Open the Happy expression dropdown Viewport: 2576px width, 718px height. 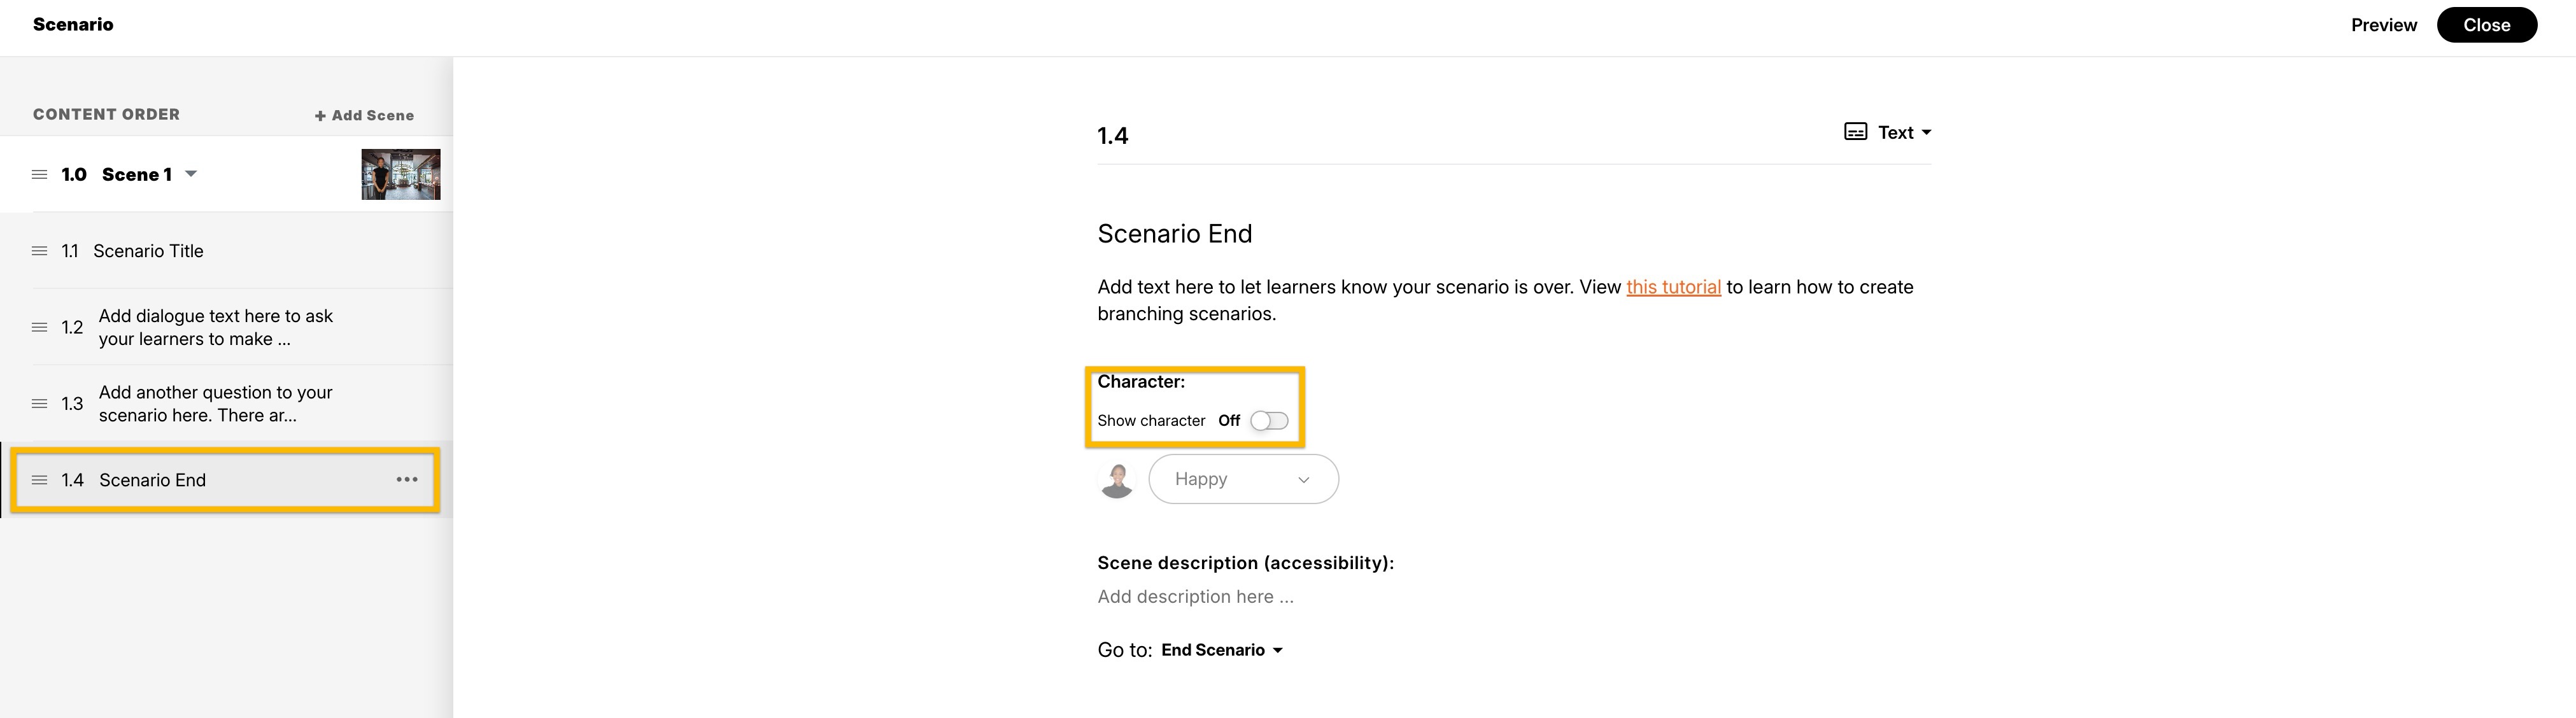1243,480
